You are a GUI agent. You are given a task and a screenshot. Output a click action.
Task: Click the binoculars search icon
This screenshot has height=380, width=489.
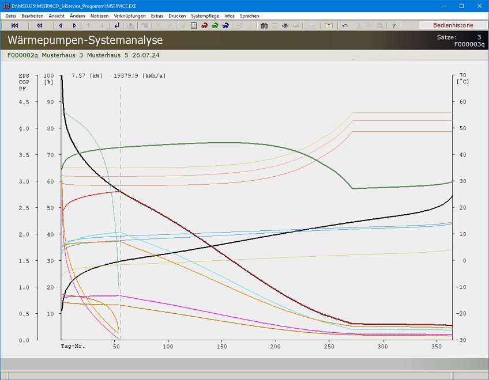coord(264,25)
